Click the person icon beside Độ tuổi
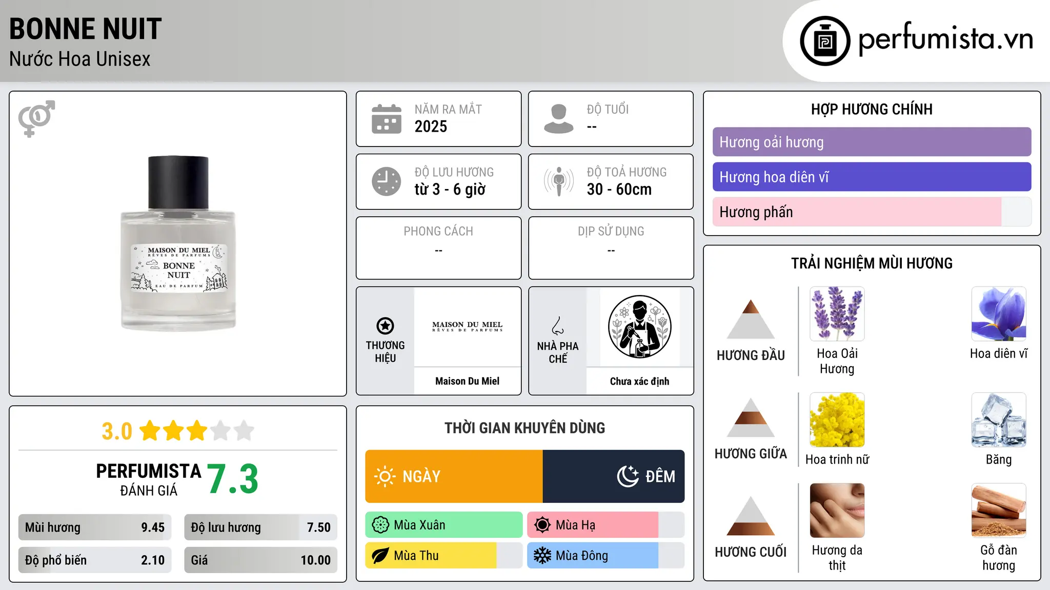1050x590 pixels. coord(559,119)
